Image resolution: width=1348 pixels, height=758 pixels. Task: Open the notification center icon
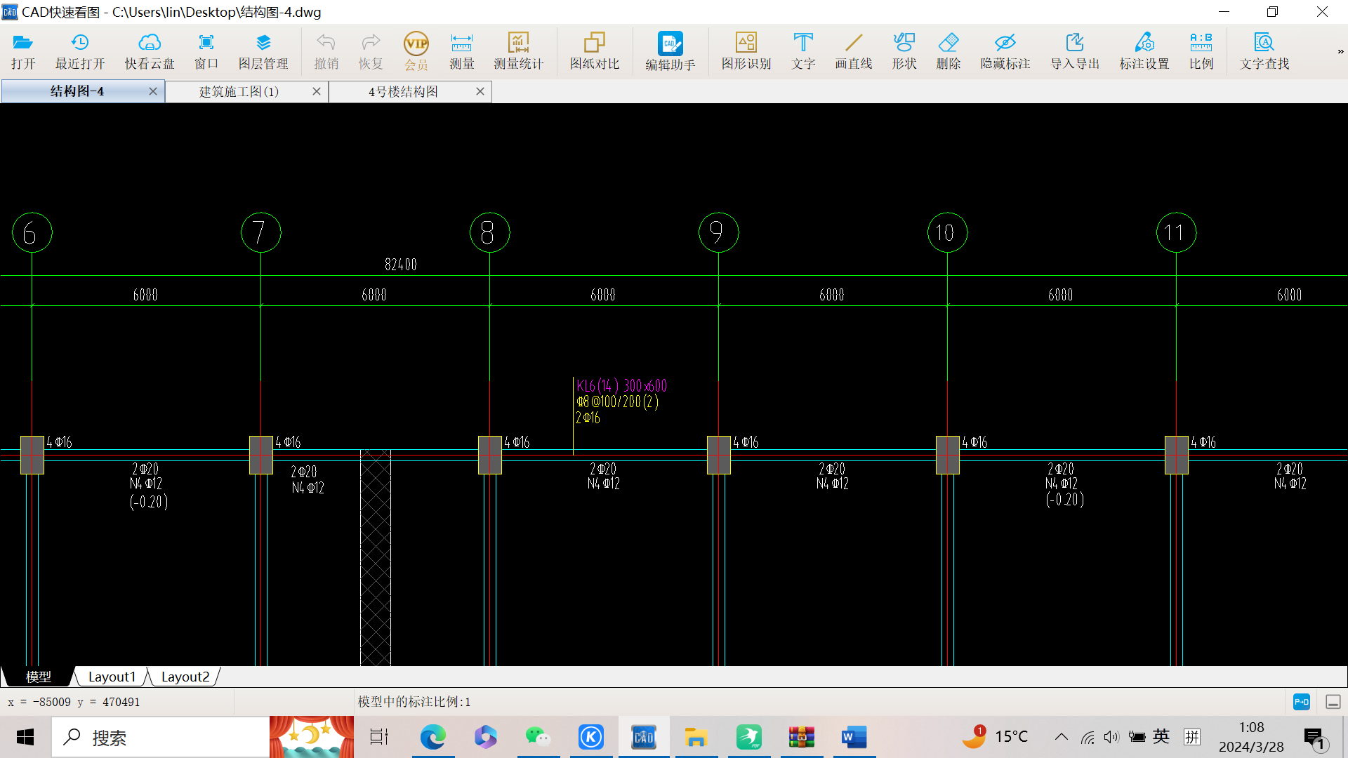[1315, 738]
